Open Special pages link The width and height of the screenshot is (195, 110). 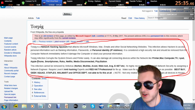coord(10,94)
